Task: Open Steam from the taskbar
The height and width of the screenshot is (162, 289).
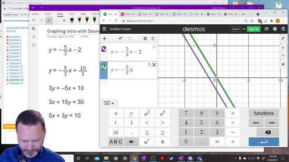Action: [x=172, y=158]
